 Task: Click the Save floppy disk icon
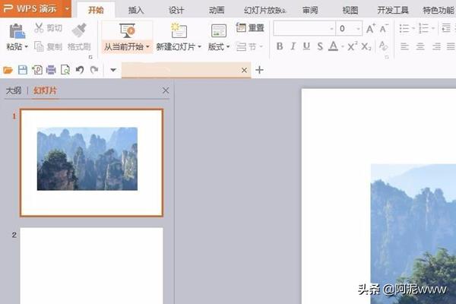[23, 70]
